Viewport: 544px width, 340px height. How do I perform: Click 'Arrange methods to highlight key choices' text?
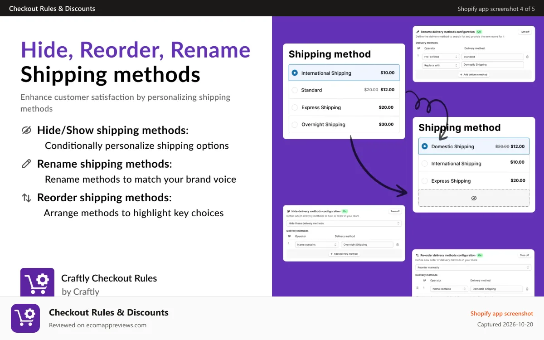(x=134, y=213)
